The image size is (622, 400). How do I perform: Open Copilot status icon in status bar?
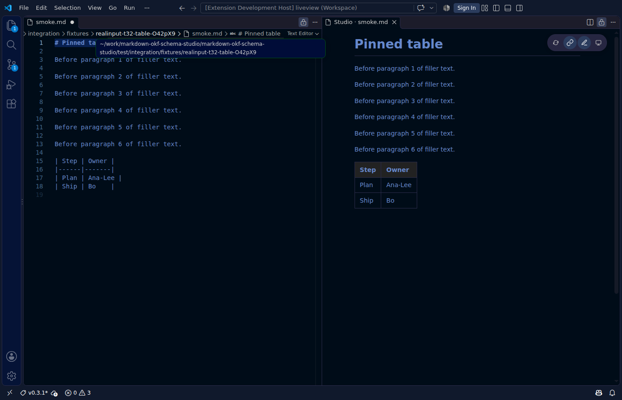(x=599, y=393)
